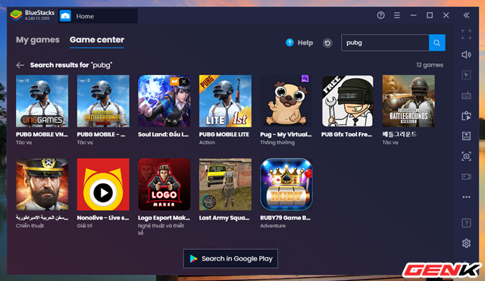Open the title bar help circle icon
485x281 pixels.
tap(380, 15)
